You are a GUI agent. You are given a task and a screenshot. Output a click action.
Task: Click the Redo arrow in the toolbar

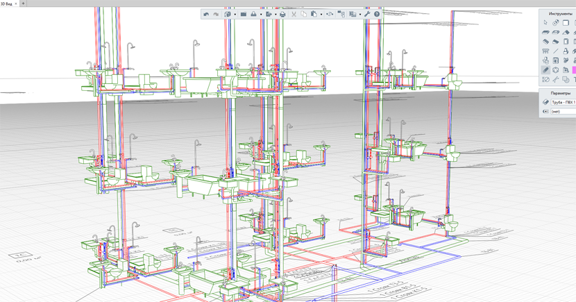coord(216,15)
